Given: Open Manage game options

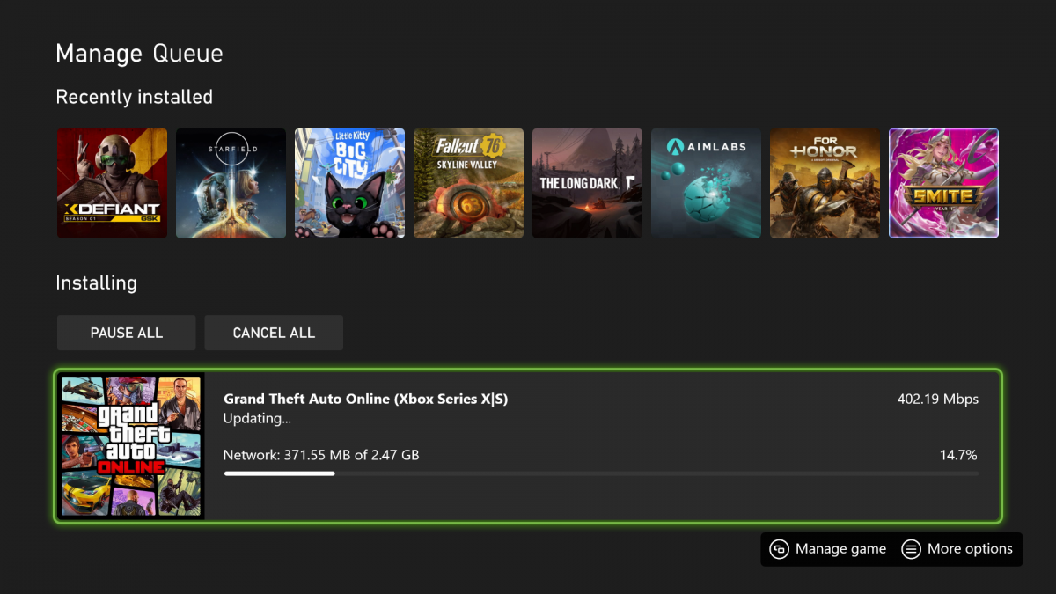Looking at the screenshot, I should 827,549.
